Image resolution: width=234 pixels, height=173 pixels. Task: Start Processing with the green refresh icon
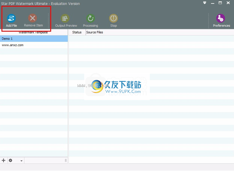tap(91, 18)
